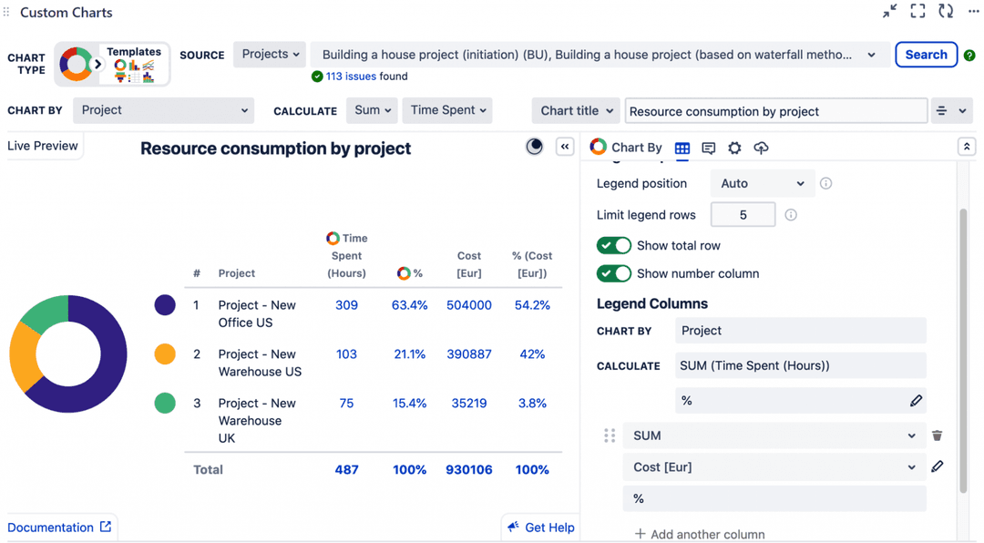Click the dark mode half-circle icon near chart title
Image resolution: width=984 pixels, height=543 pixels.
(x=534, y=146)
